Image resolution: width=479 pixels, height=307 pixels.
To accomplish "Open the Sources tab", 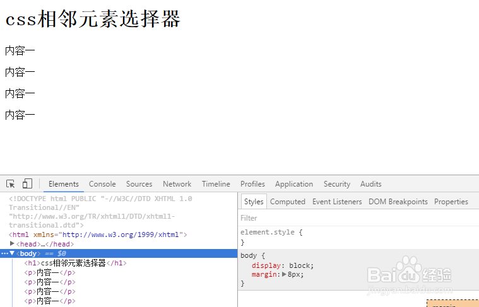I will pyautogui.click(x=139, y=184).
